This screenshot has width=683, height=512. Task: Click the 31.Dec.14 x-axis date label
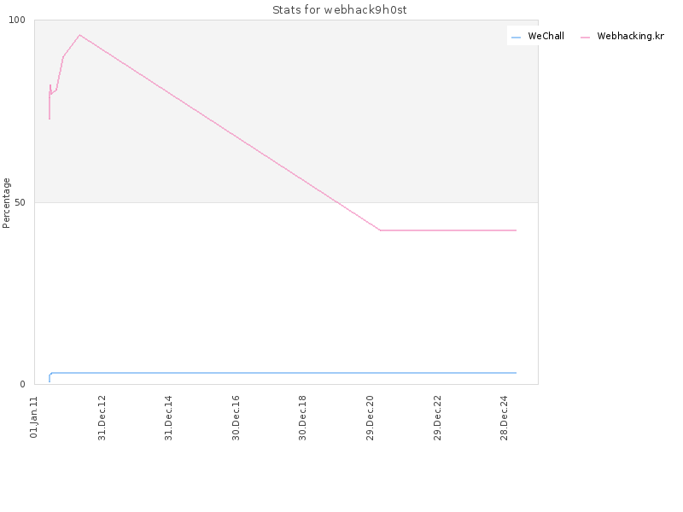point(168,418)
